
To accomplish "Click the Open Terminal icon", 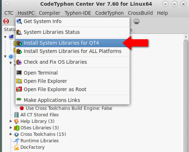I will tap(19, 73).
